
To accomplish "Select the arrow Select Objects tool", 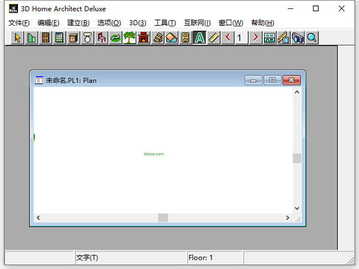I will pyautogui.click(x=17, y=38).
